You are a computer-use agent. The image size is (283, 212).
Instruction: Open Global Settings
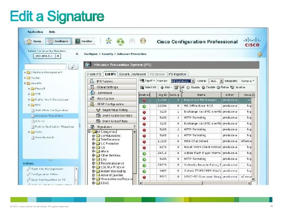[x=112, y=87]
